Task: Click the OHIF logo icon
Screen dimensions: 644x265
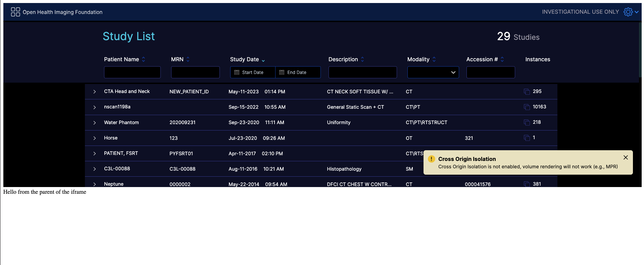Action: (x=15, y=12)
